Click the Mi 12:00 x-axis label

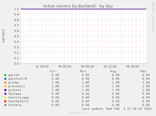click(110, 67)
